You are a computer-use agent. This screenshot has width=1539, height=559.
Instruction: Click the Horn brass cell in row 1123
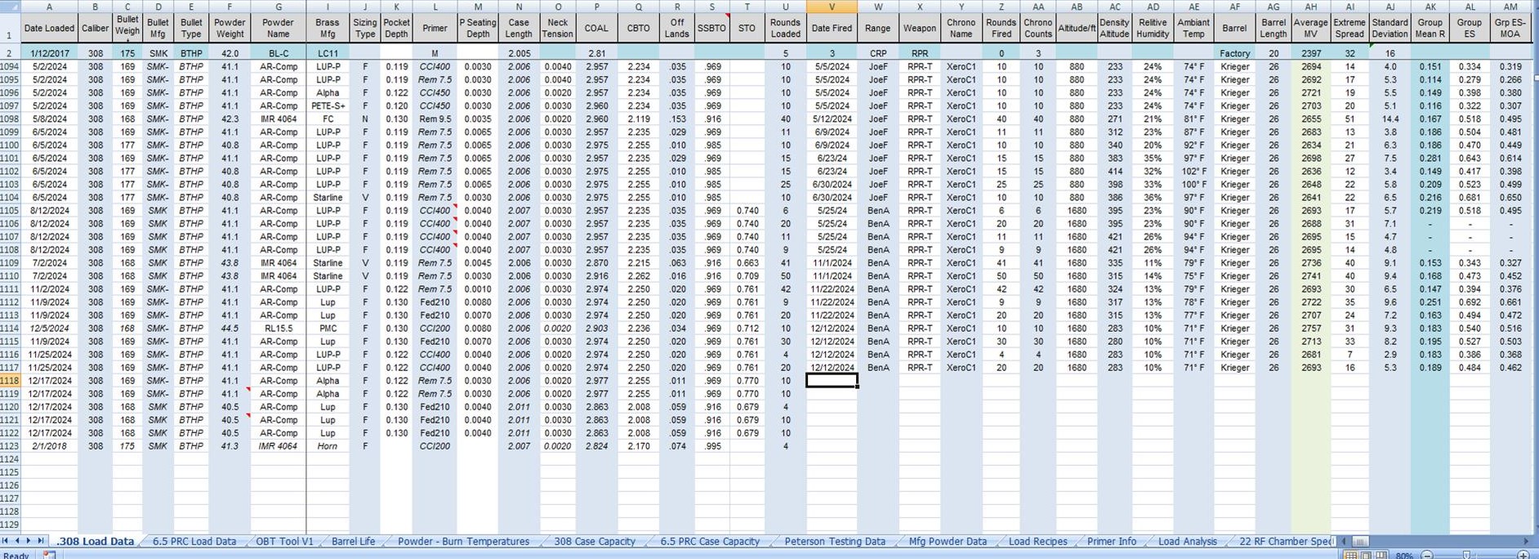point(328,446)
